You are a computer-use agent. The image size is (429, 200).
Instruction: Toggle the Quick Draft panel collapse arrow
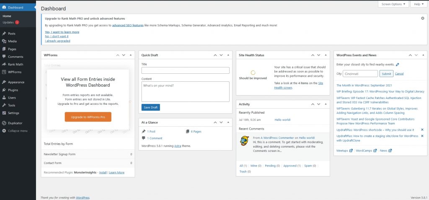click(228, 55)
